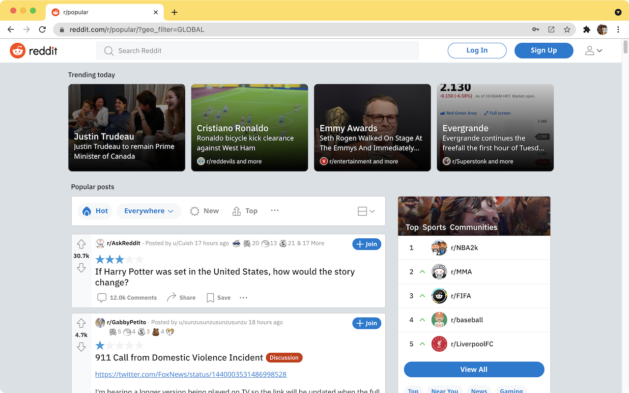Viewport: 629px width, 393px height.
Task: Open the Justin Trudeau trending card
Action: click(x=127, y=128)
